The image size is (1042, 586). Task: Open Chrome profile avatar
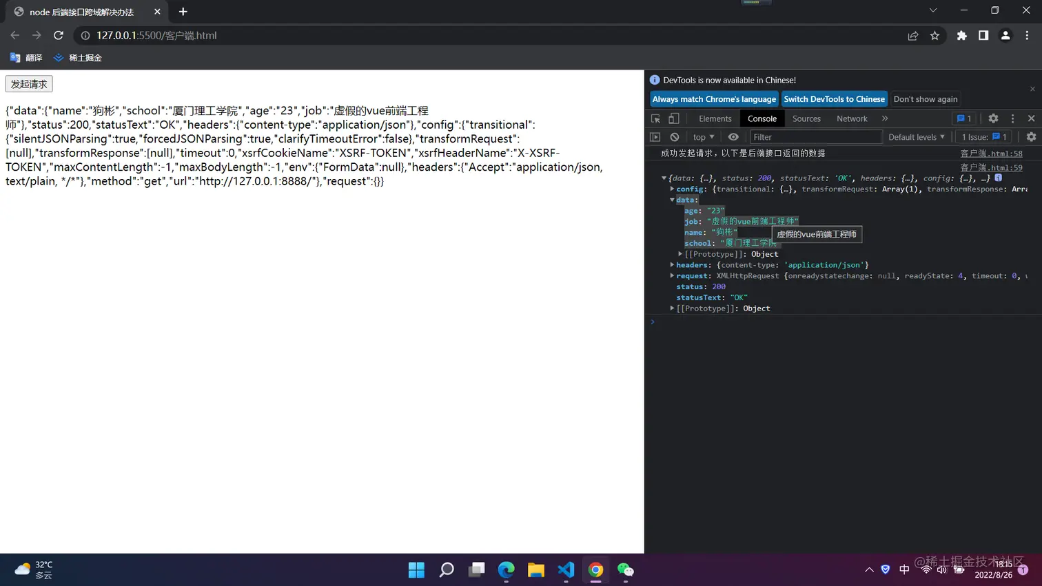tap(1005, 35)
